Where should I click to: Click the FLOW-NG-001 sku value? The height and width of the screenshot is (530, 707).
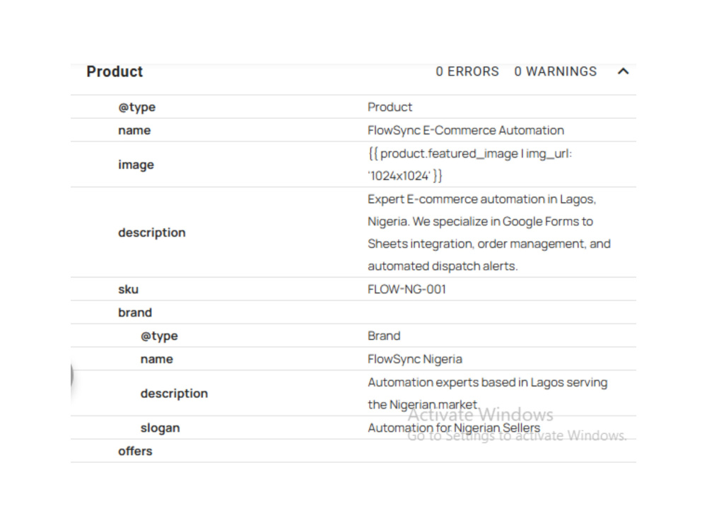pos(407,289)
